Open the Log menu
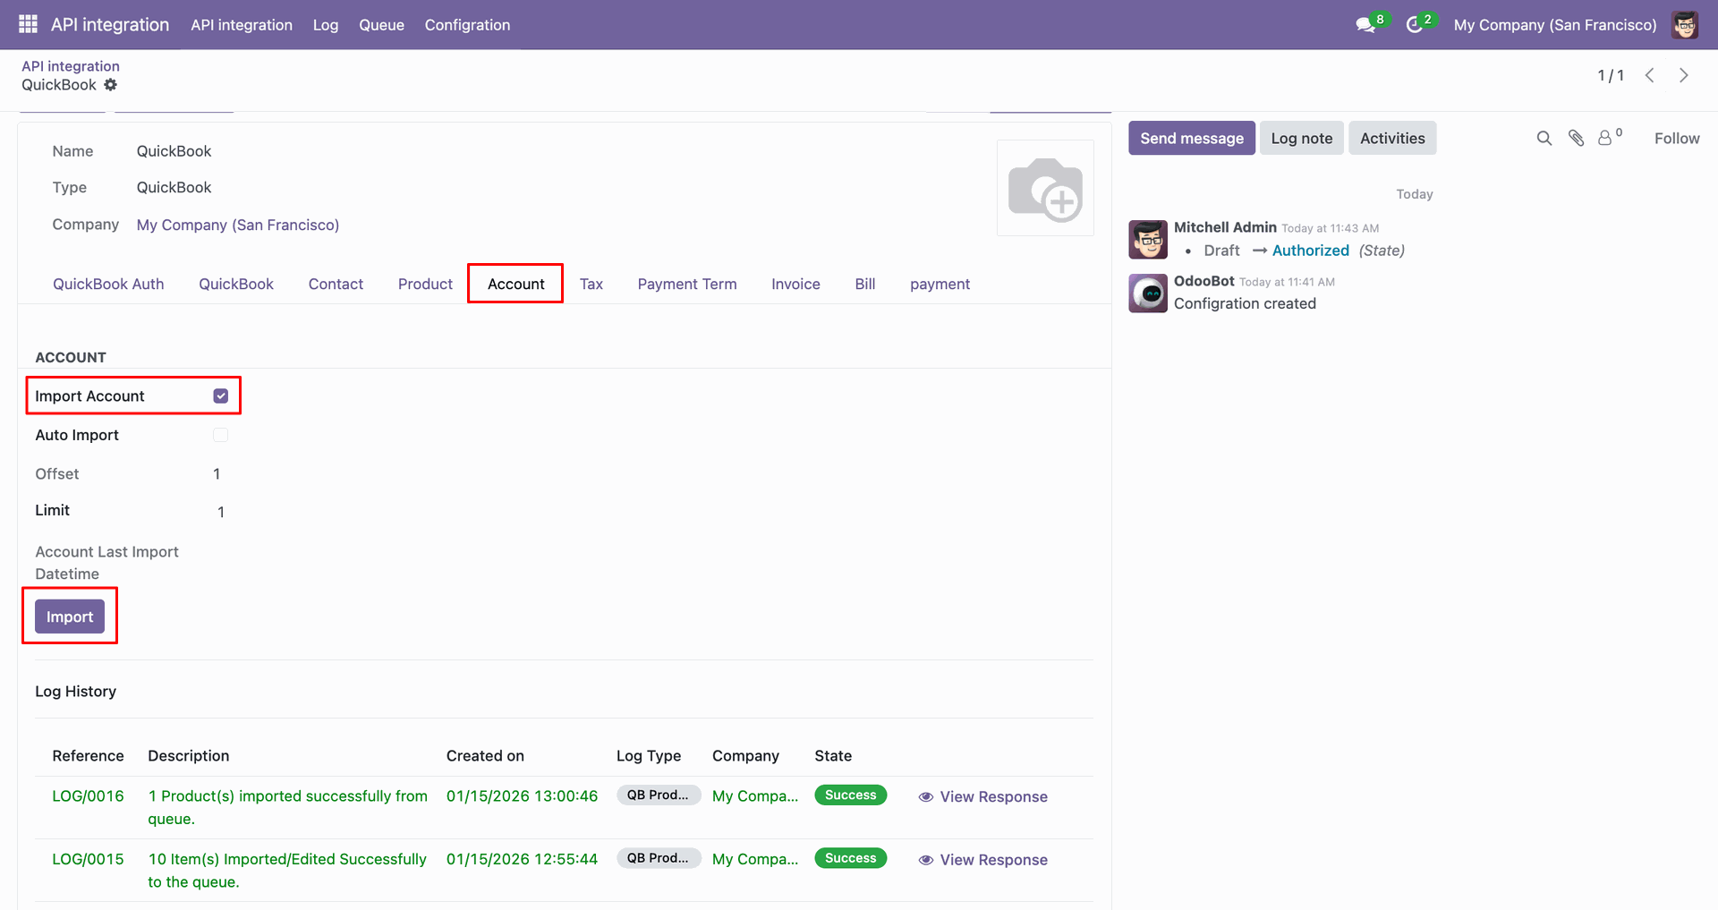This screenshot has width=1718, height=910. [x=326, y=25]
